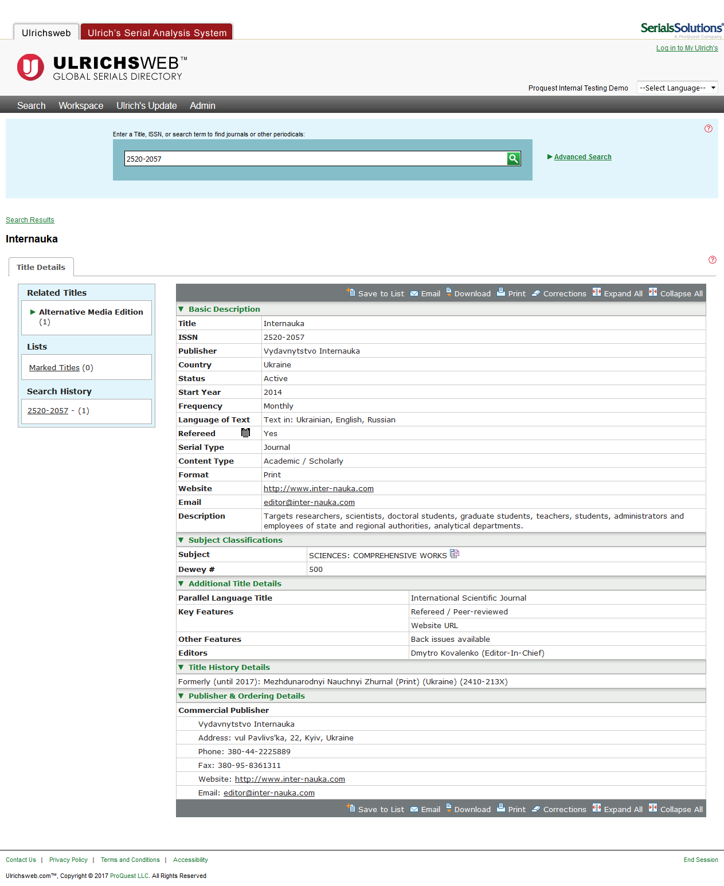The image size is (724, 886).
Task: Click the former title Mezhdunarodnyi Nauchnyi Zhurnal text
Action: (x=328, y=681)
